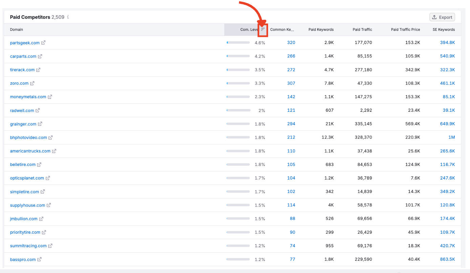The image size is (470, 273).
Task: Click external link icon next to bhphotovideo.com
Action: coord(51,138)
